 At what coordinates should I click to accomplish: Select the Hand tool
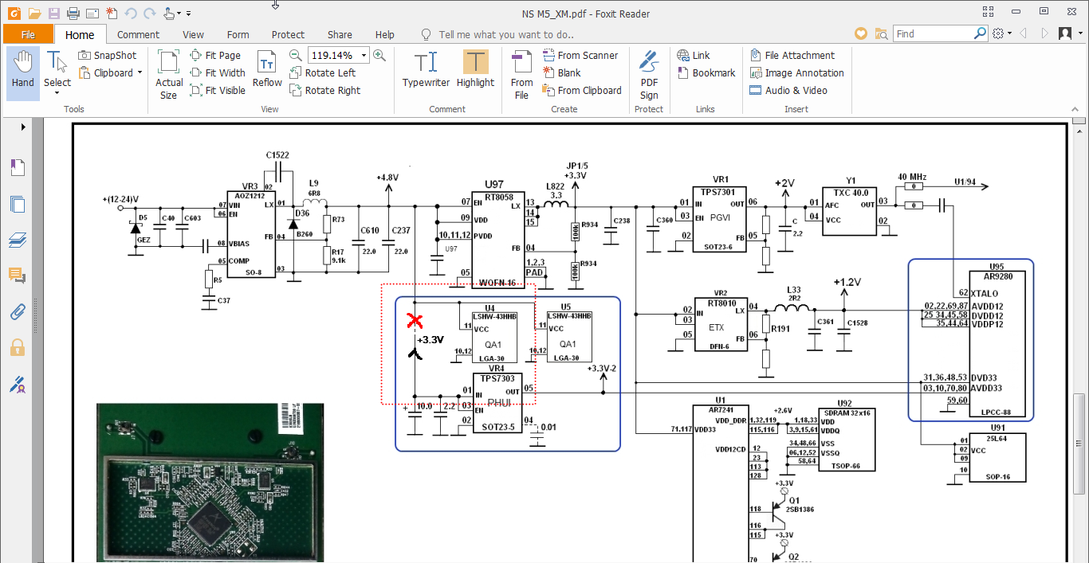pyautogui.click(x=23, y=69)
